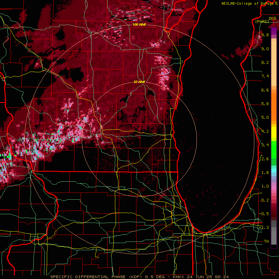Viewport: 279px width, 279px height.
Task: Click the 50 NMI range ring label
Action: (139, 82)
